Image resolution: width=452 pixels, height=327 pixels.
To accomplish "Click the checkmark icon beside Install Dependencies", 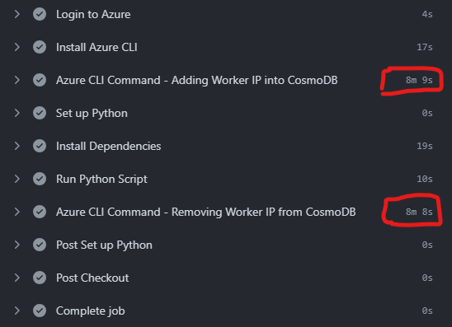I will point(40,146).
